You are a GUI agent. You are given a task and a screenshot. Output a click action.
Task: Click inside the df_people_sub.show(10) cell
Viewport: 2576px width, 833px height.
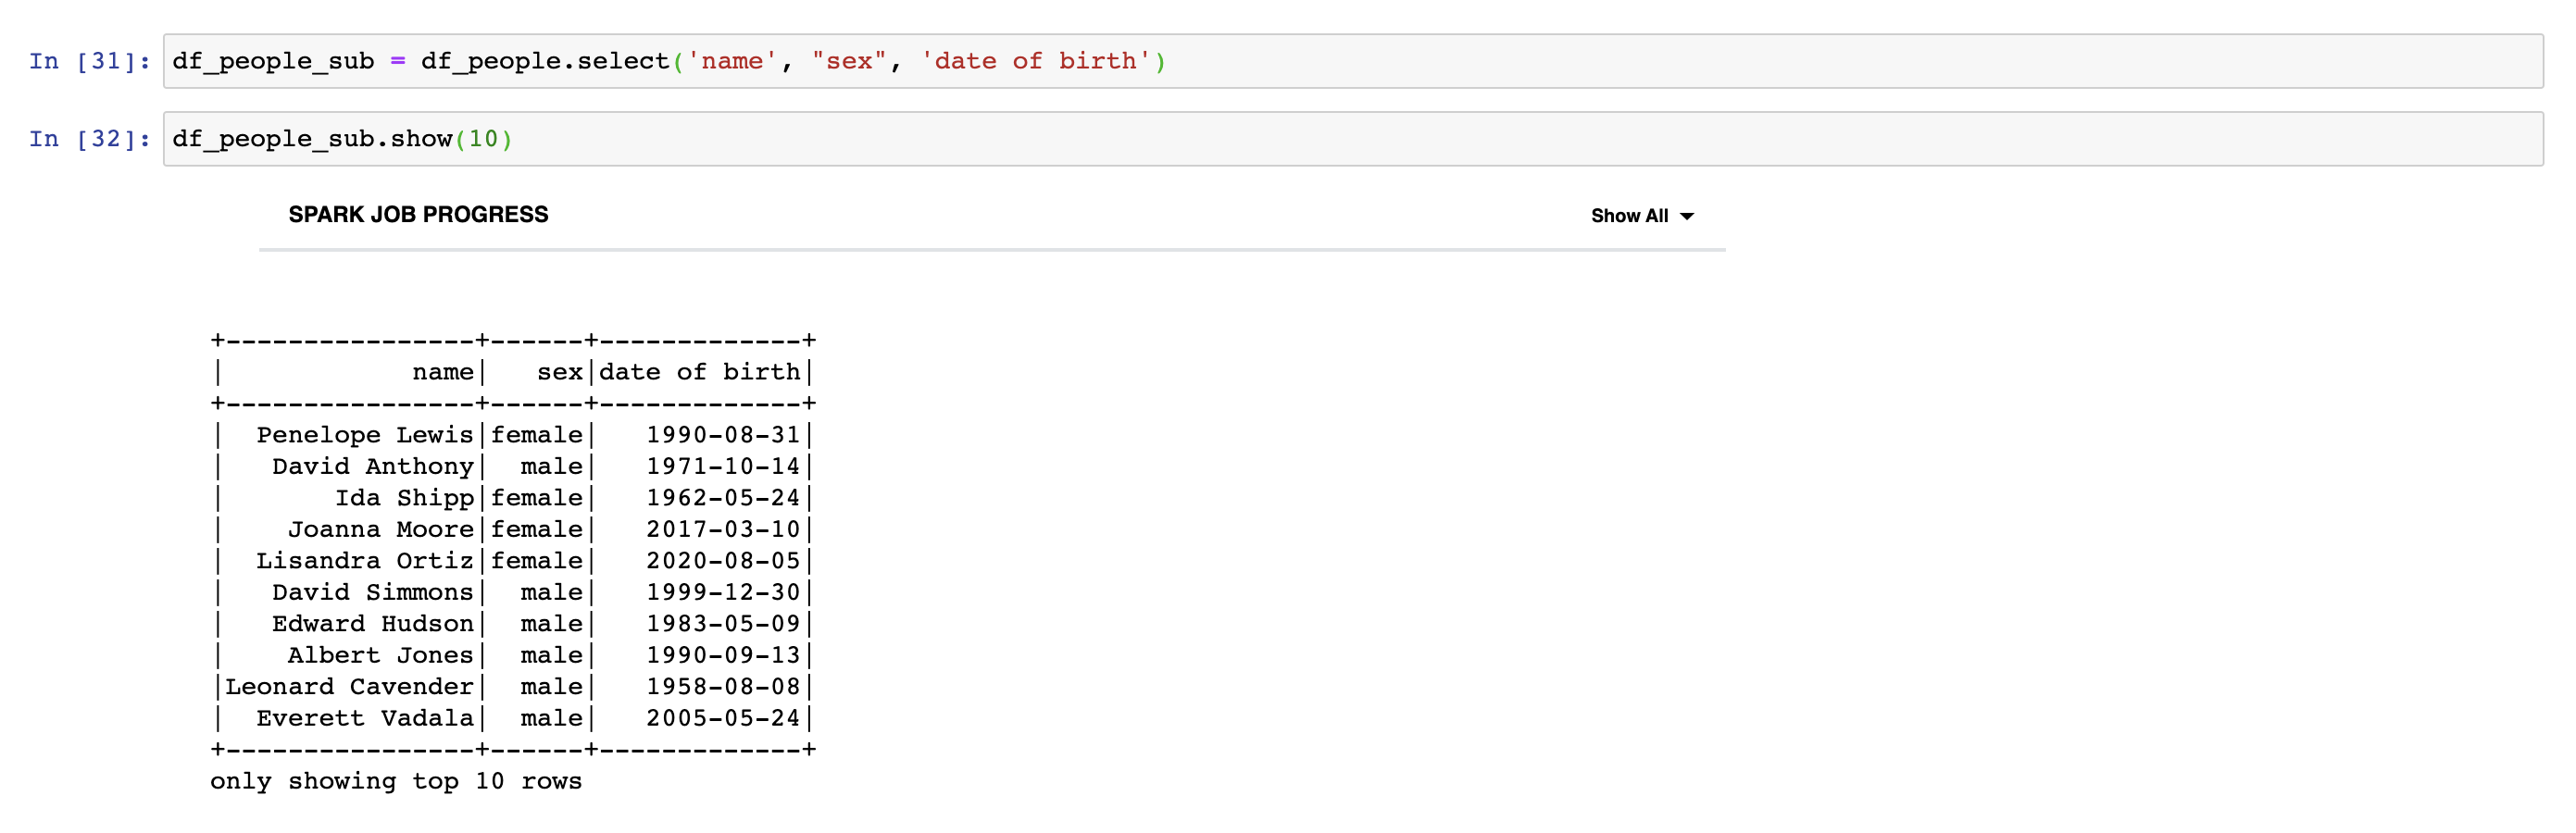pos(1352,139)
